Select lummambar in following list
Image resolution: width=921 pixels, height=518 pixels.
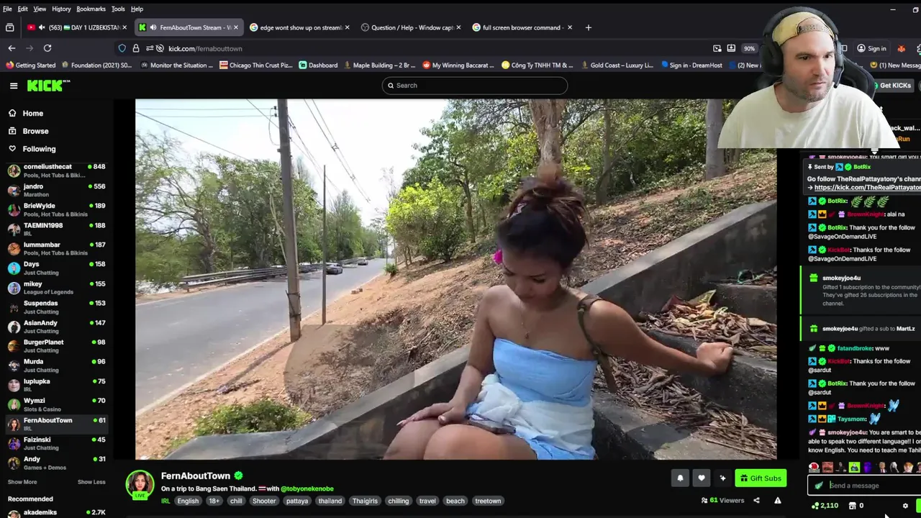[x=56, y=248]
